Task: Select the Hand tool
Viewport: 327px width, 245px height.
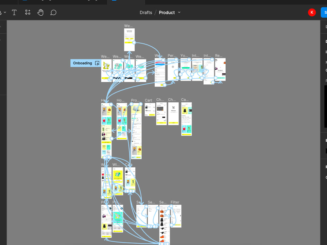Action: (41, 12)
